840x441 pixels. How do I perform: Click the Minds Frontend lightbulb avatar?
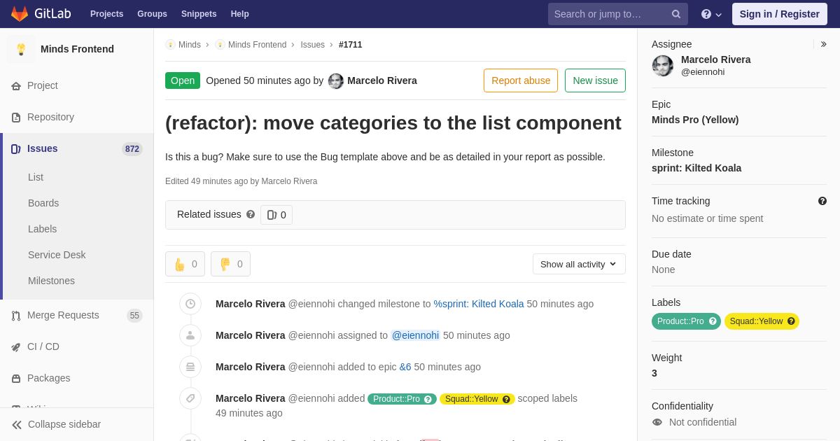(x=21, y=49)
